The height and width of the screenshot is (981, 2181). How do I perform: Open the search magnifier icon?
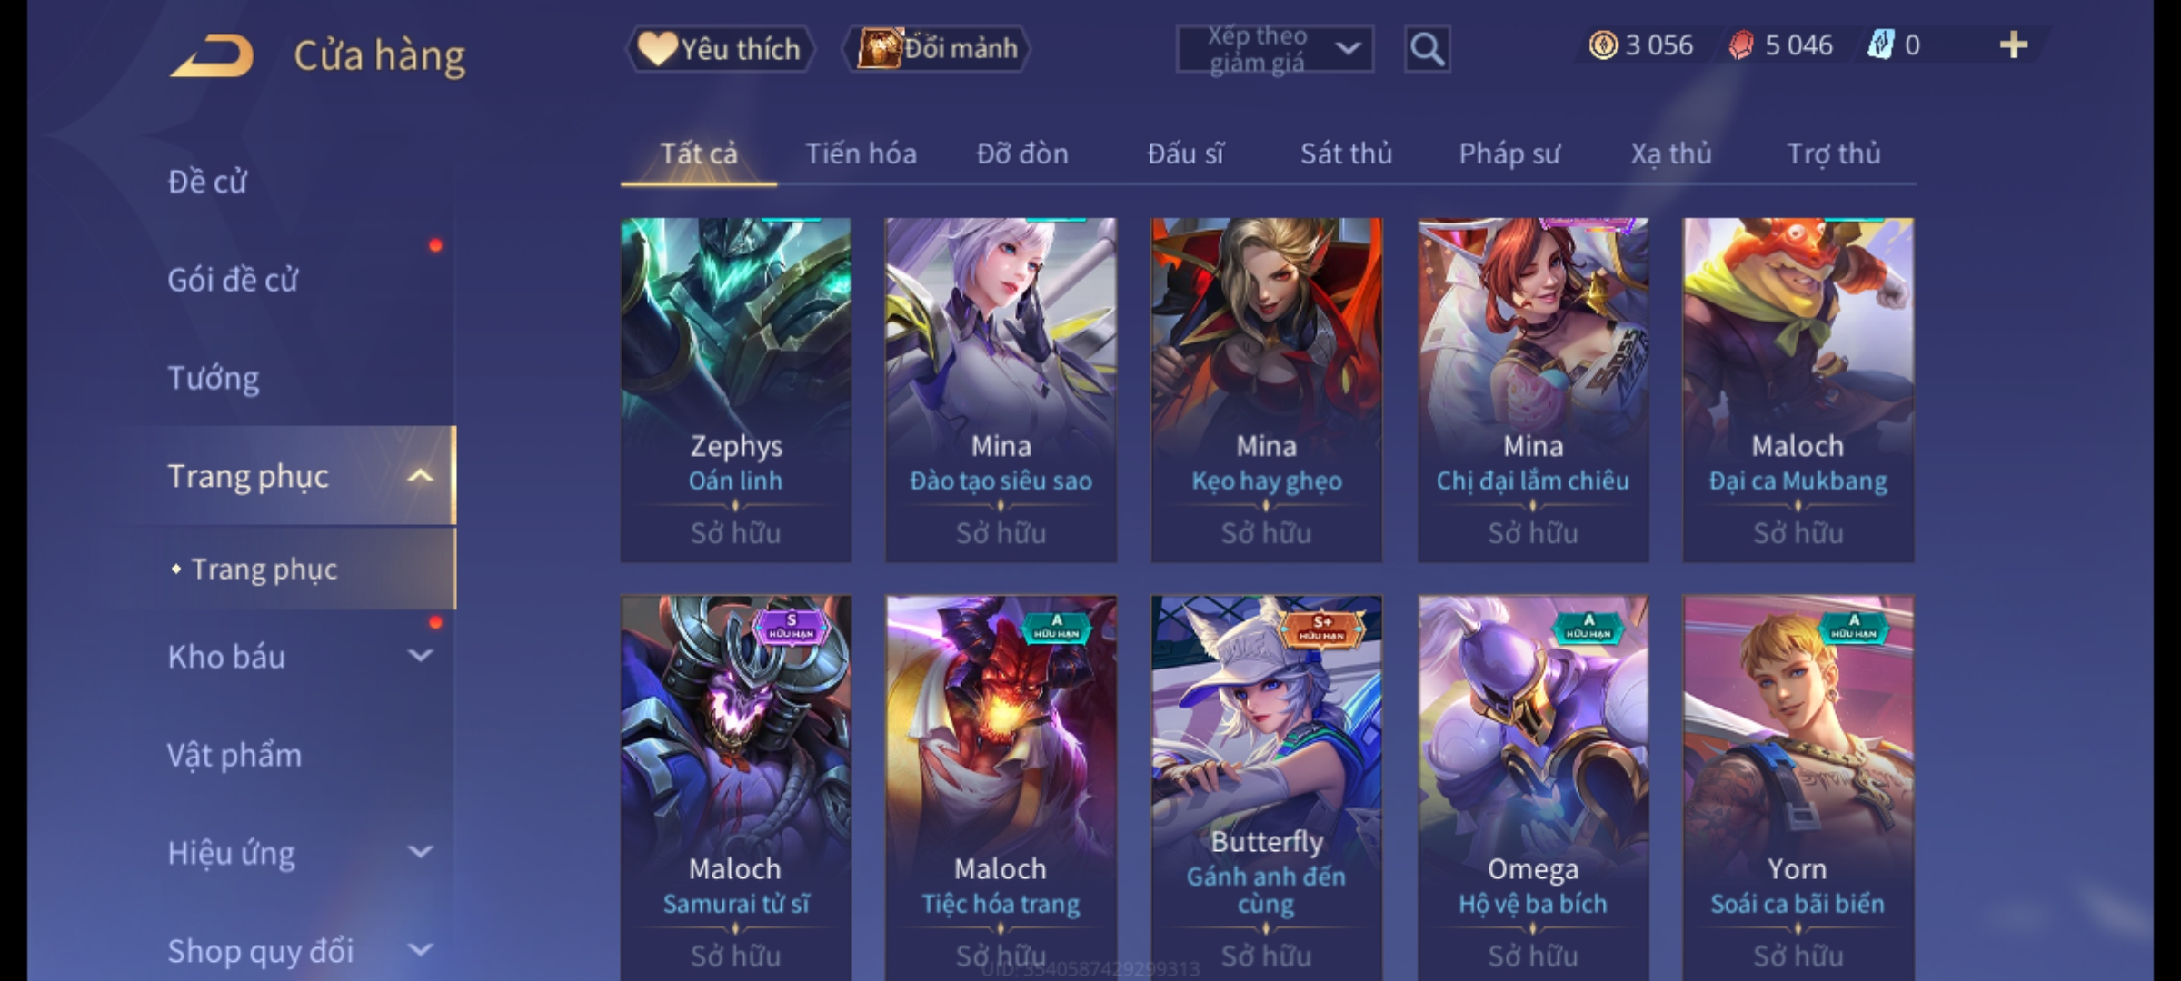point(1427,49)
